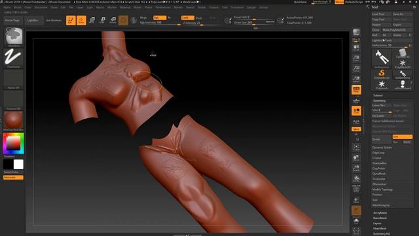Viewport: 419px width, 236px height.
Task: Click the Zoom canvas icon
Action: (356, 58)
